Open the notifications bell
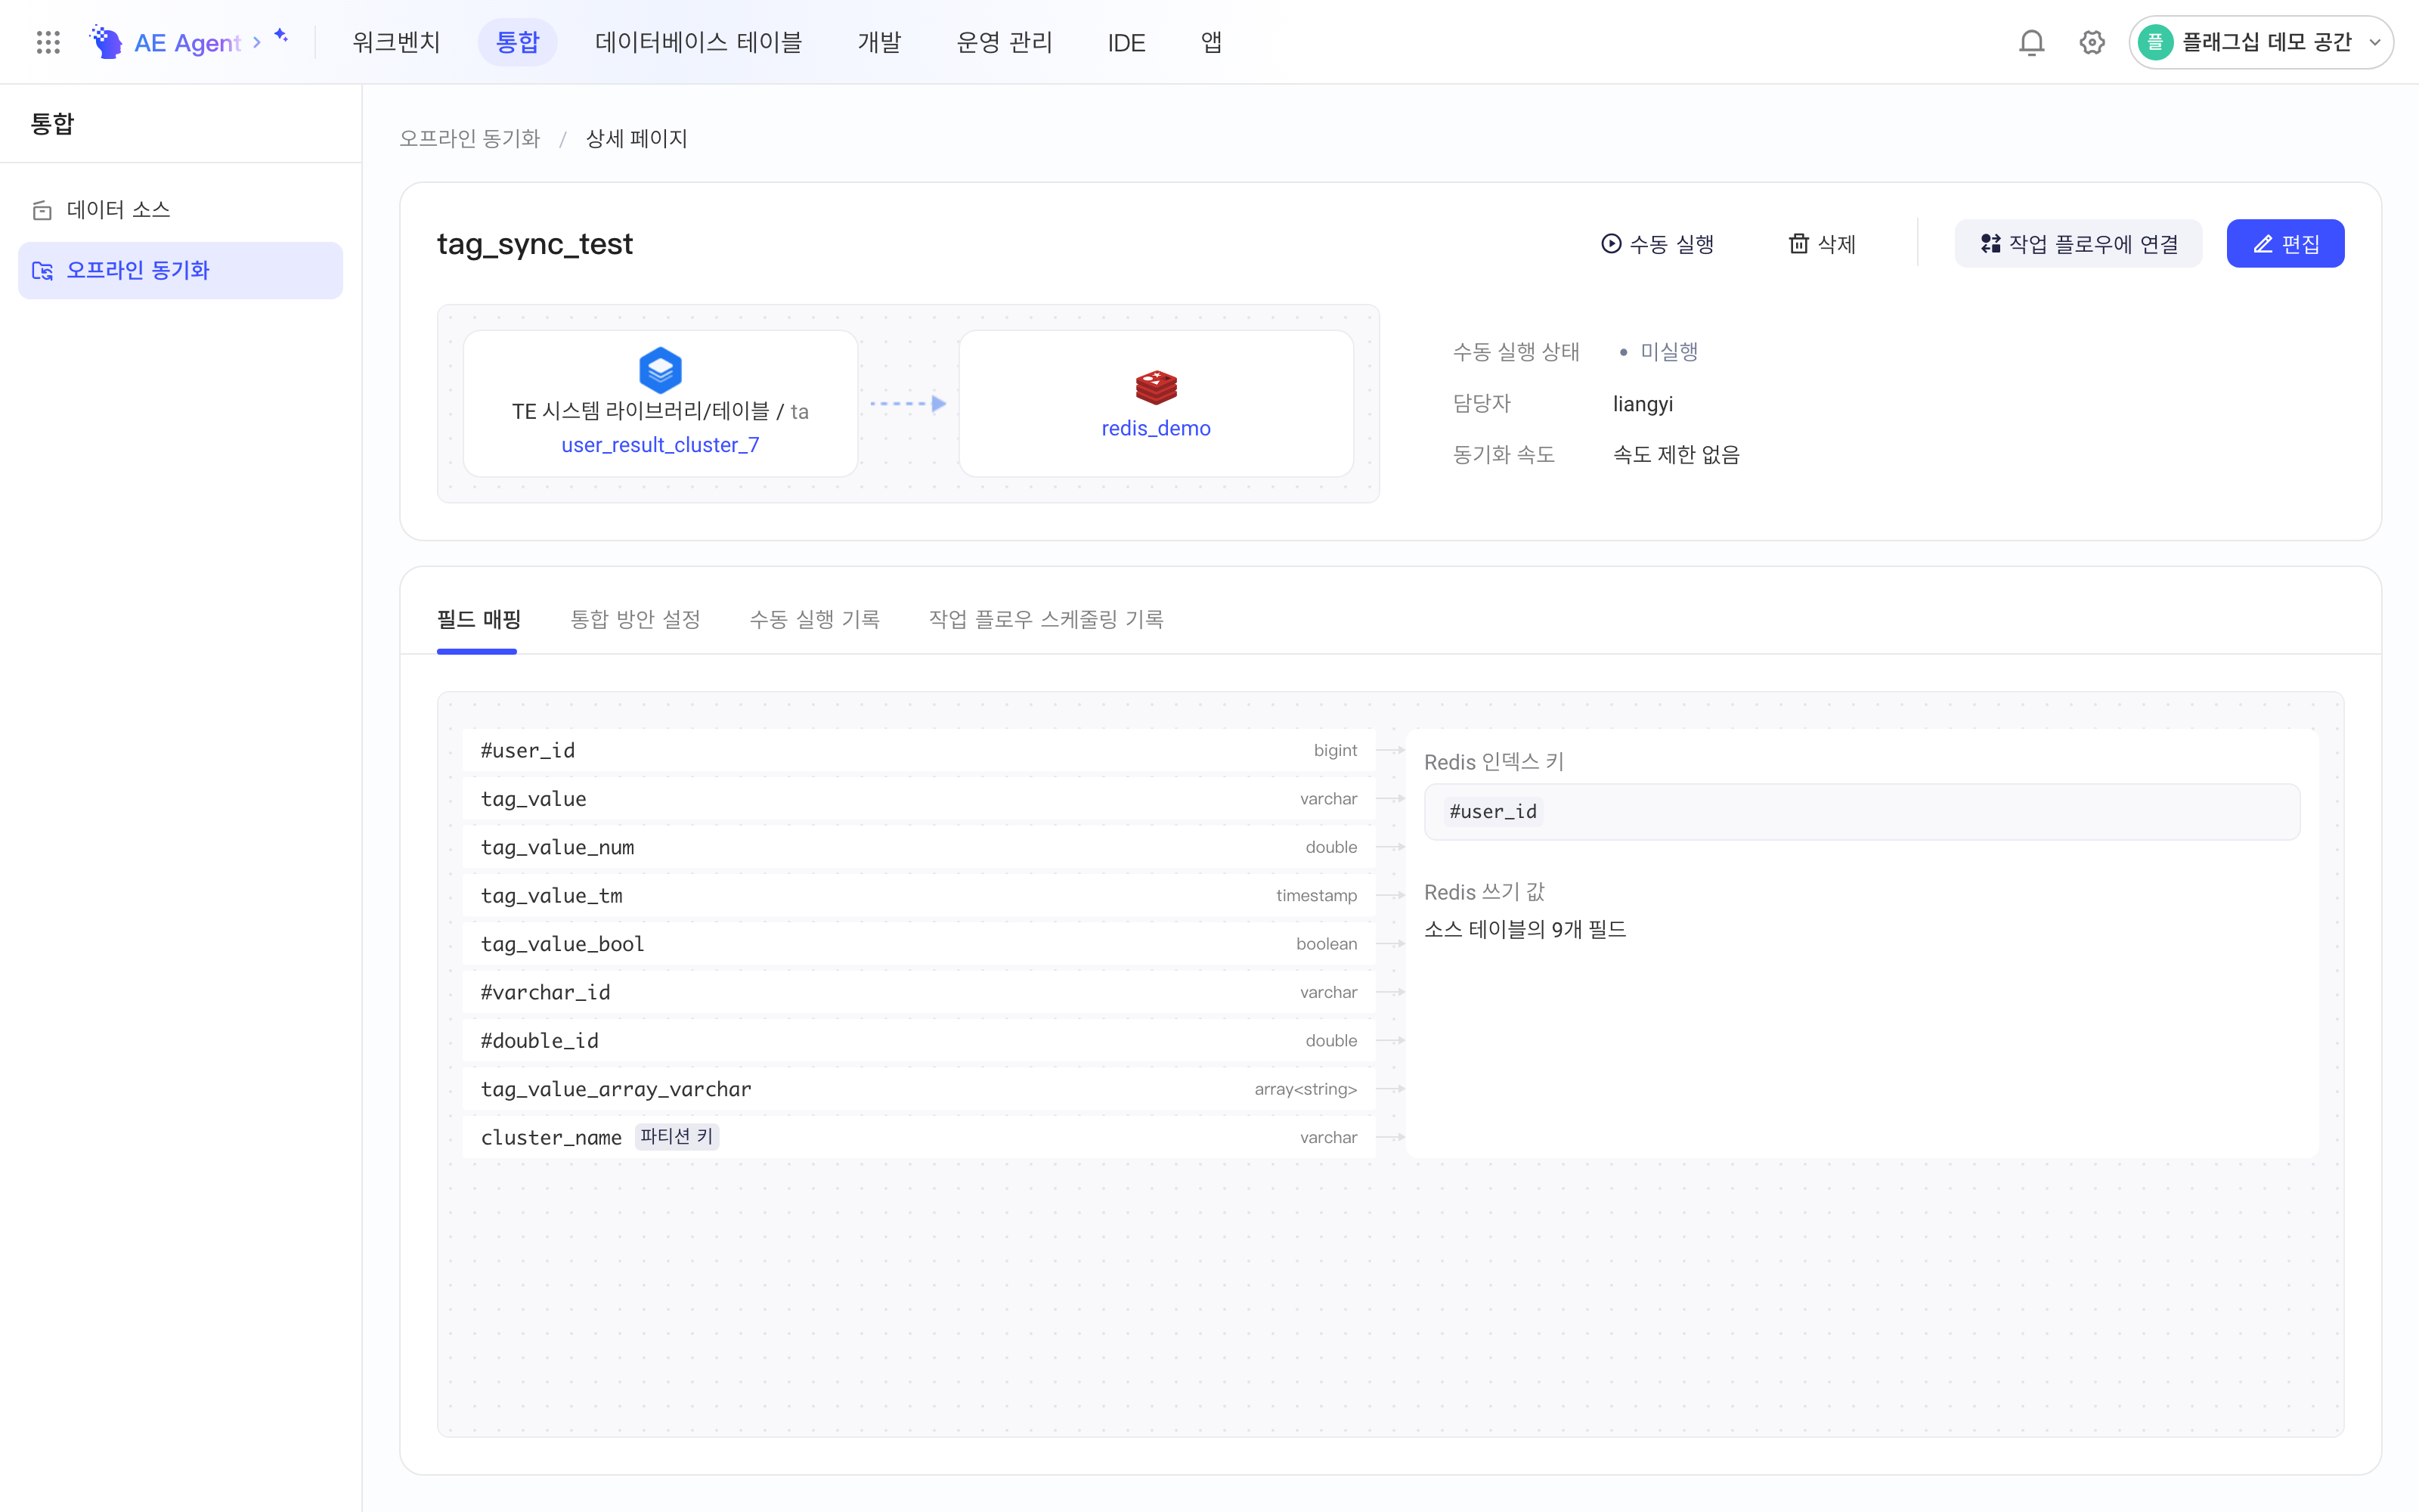 2031,42
